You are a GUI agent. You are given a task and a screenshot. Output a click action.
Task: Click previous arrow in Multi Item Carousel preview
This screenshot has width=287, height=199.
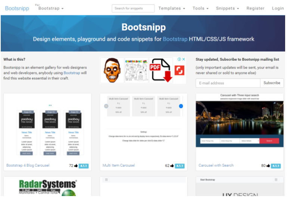106,106
